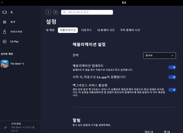The width and height of the screenshot is (183, 133).
Task: Click The Sims 4 game thumbnail
Action: [5, 64]
